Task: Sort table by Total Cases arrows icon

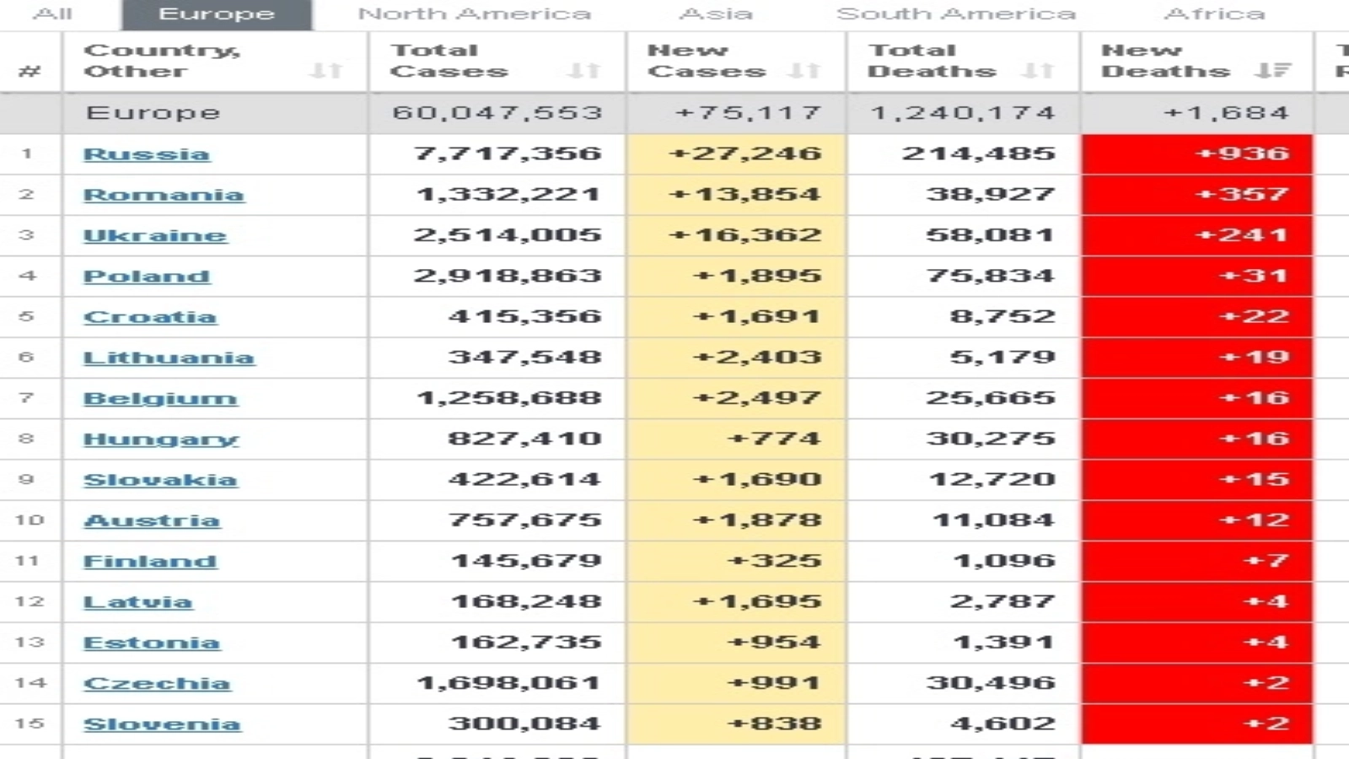Action: tap(583, 71)
